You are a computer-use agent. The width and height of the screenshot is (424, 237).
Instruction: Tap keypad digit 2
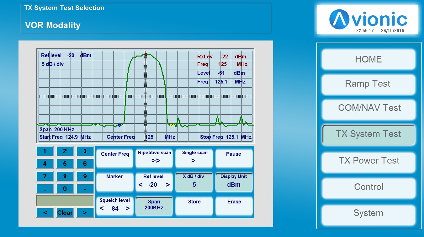pos(65,151)
